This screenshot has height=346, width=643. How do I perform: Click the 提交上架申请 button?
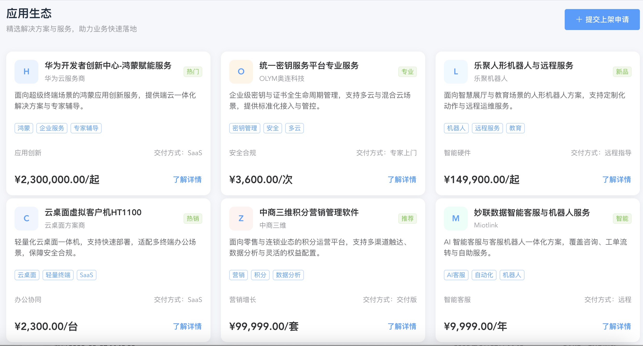pyautogui.click(x=602, y=19)
